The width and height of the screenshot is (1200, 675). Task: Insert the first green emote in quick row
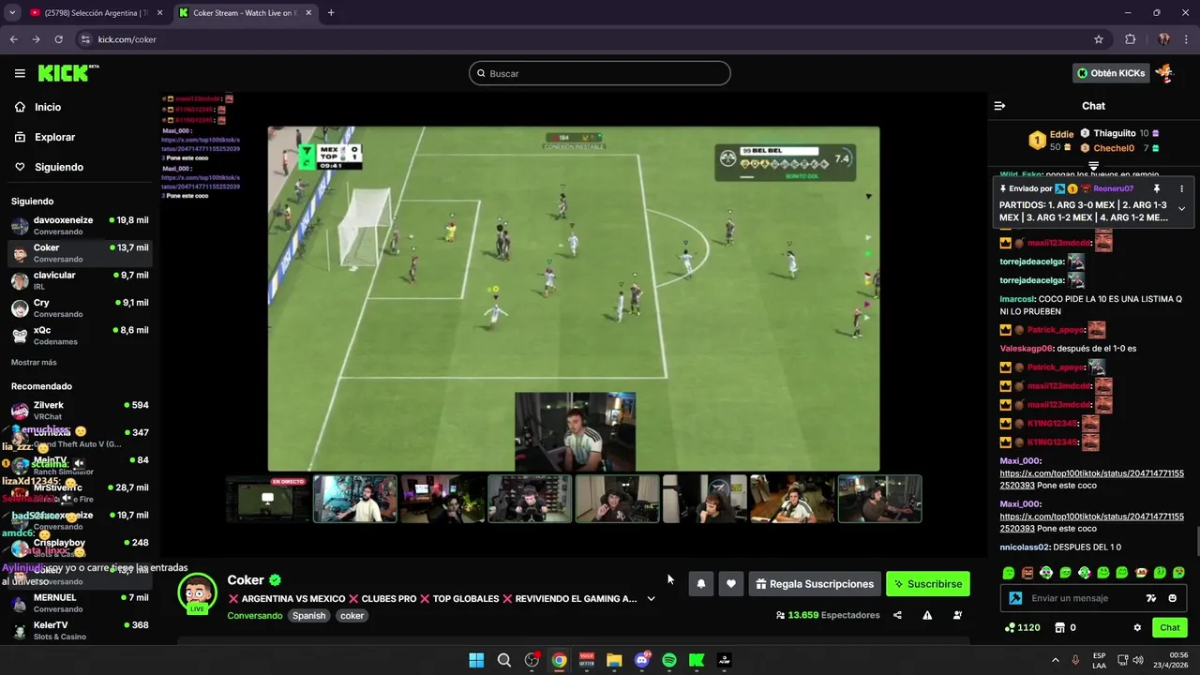click(1009, 573)
